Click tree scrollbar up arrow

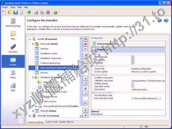81,38
